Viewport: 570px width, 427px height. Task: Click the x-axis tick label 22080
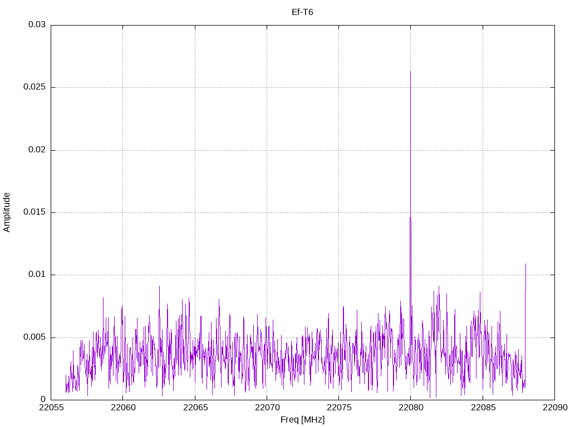411,408
